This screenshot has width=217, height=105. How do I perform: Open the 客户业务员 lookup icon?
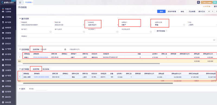click(84, 32)
